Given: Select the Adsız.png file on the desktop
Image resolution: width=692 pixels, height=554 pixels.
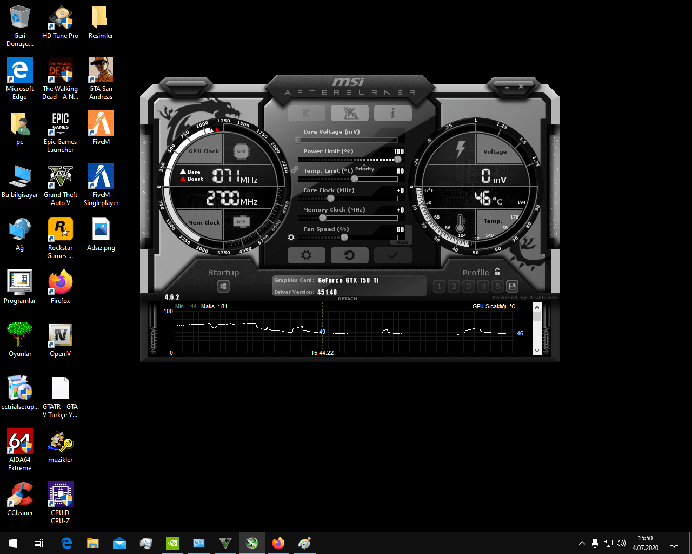Looking at the screenshot, I should pos(101,235).
